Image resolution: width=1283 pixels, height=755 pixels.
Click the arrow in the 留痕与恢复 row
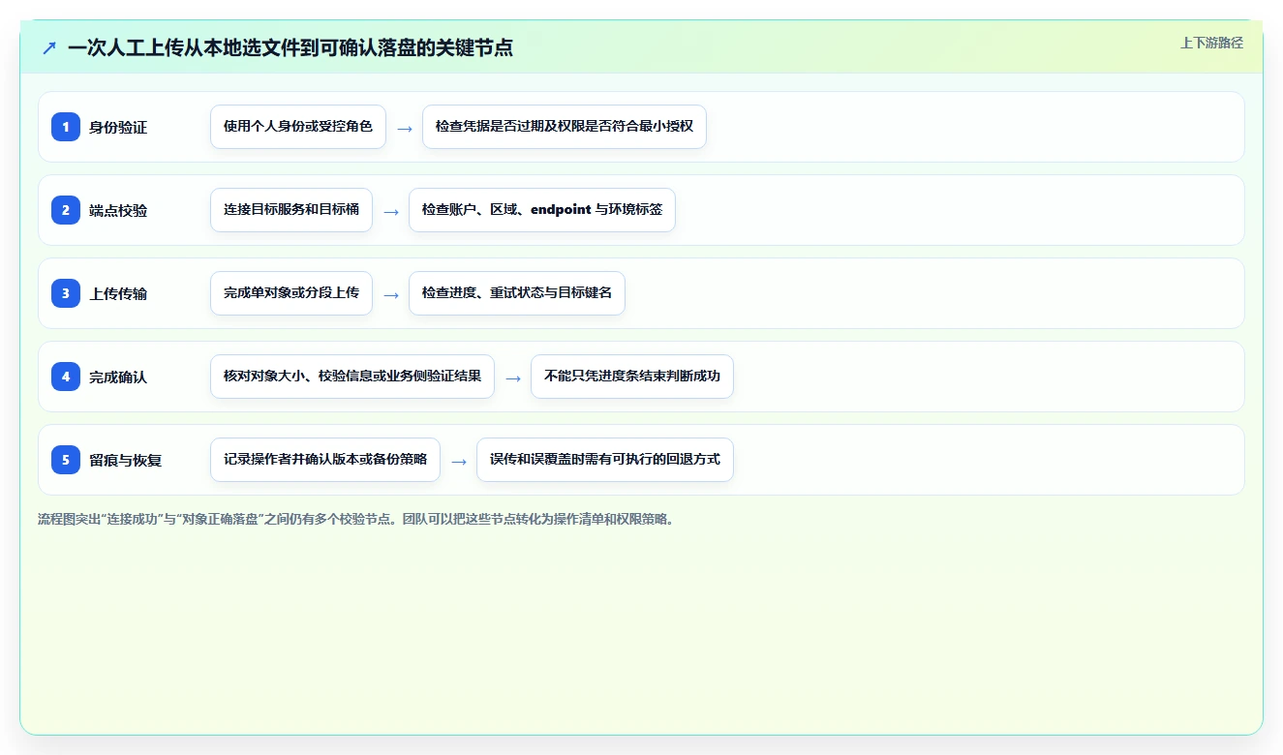[459, 461]
